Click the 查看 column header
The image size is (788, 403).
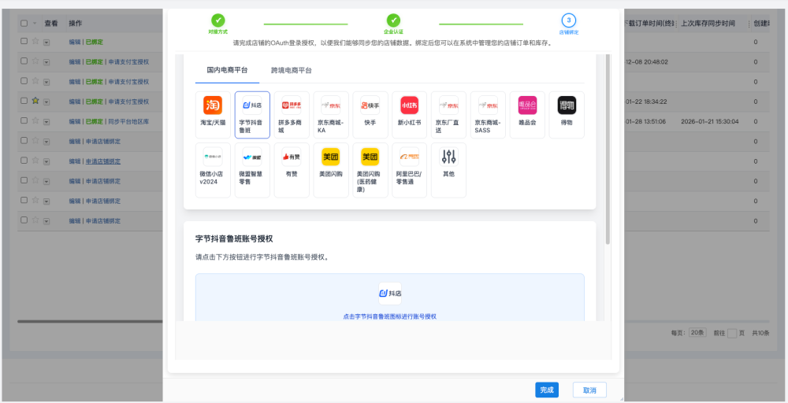(x=51, y=23)
